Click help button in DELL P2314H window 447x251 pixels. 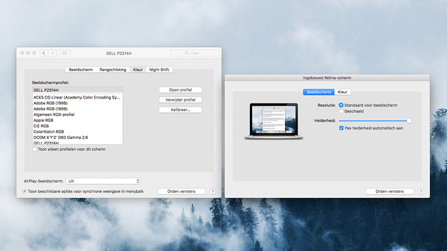[x=212, y=192]
